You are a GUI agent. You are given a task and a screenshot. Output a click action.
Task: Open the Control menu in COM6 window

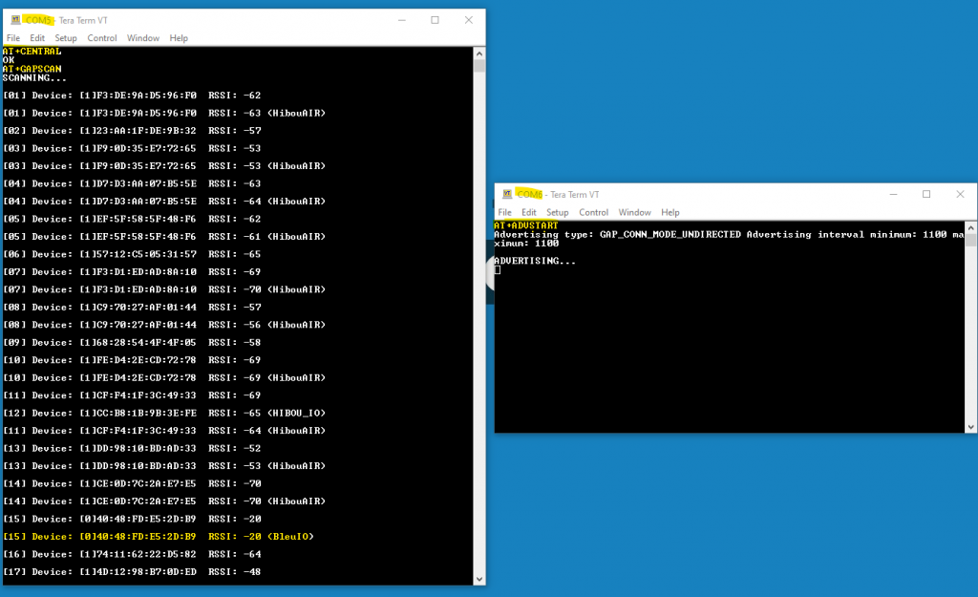pos(594,212)
